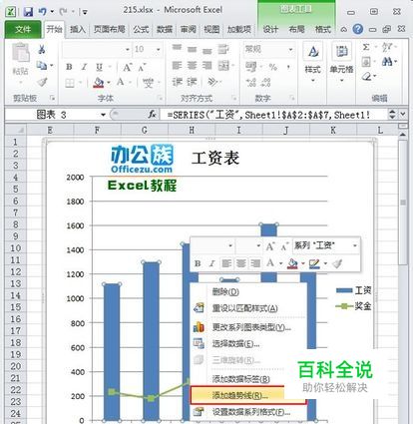This screenshot has width=413, height=424.
Task: Apply underline from the ribbon font group
Action: [99, 67]
